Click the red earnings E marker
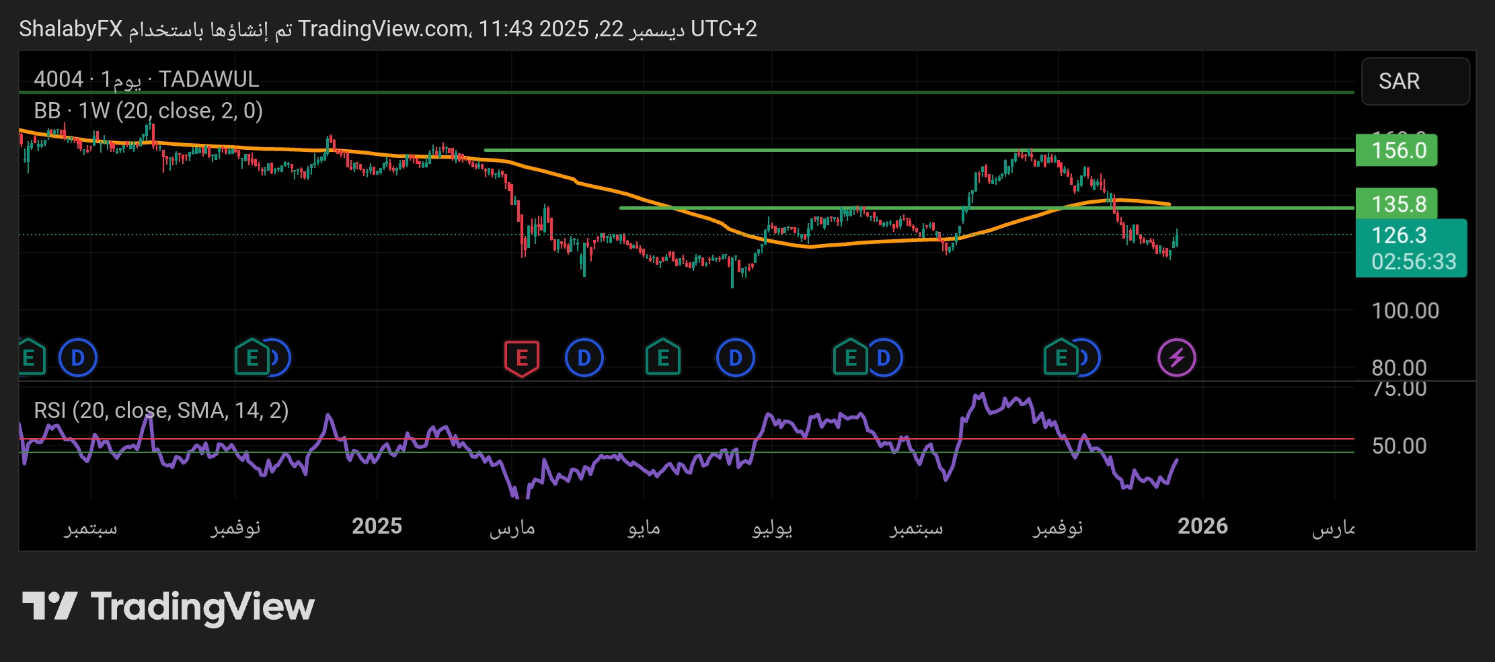 [521, 358]
